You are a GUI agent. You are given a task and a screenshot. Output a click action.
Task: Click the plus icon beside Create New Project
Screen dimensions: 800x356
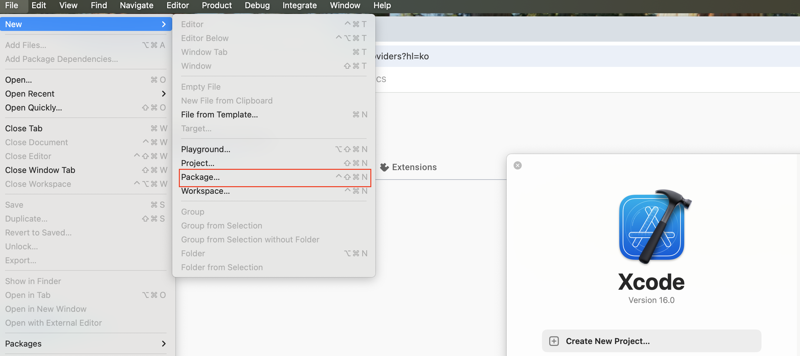pyautogui.click(x=554, y=341)
